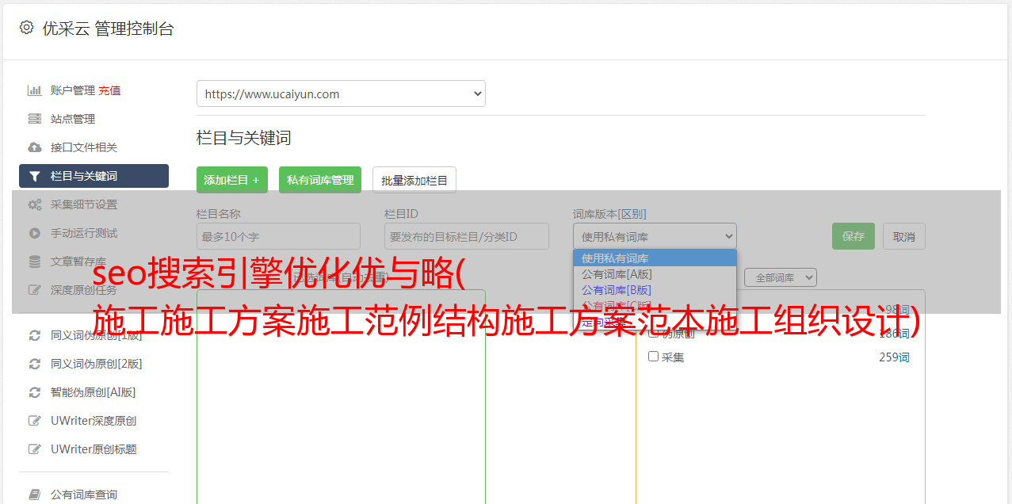Click the book icon for 公有词库查询

pyautogui.click(x=35, y=494)
